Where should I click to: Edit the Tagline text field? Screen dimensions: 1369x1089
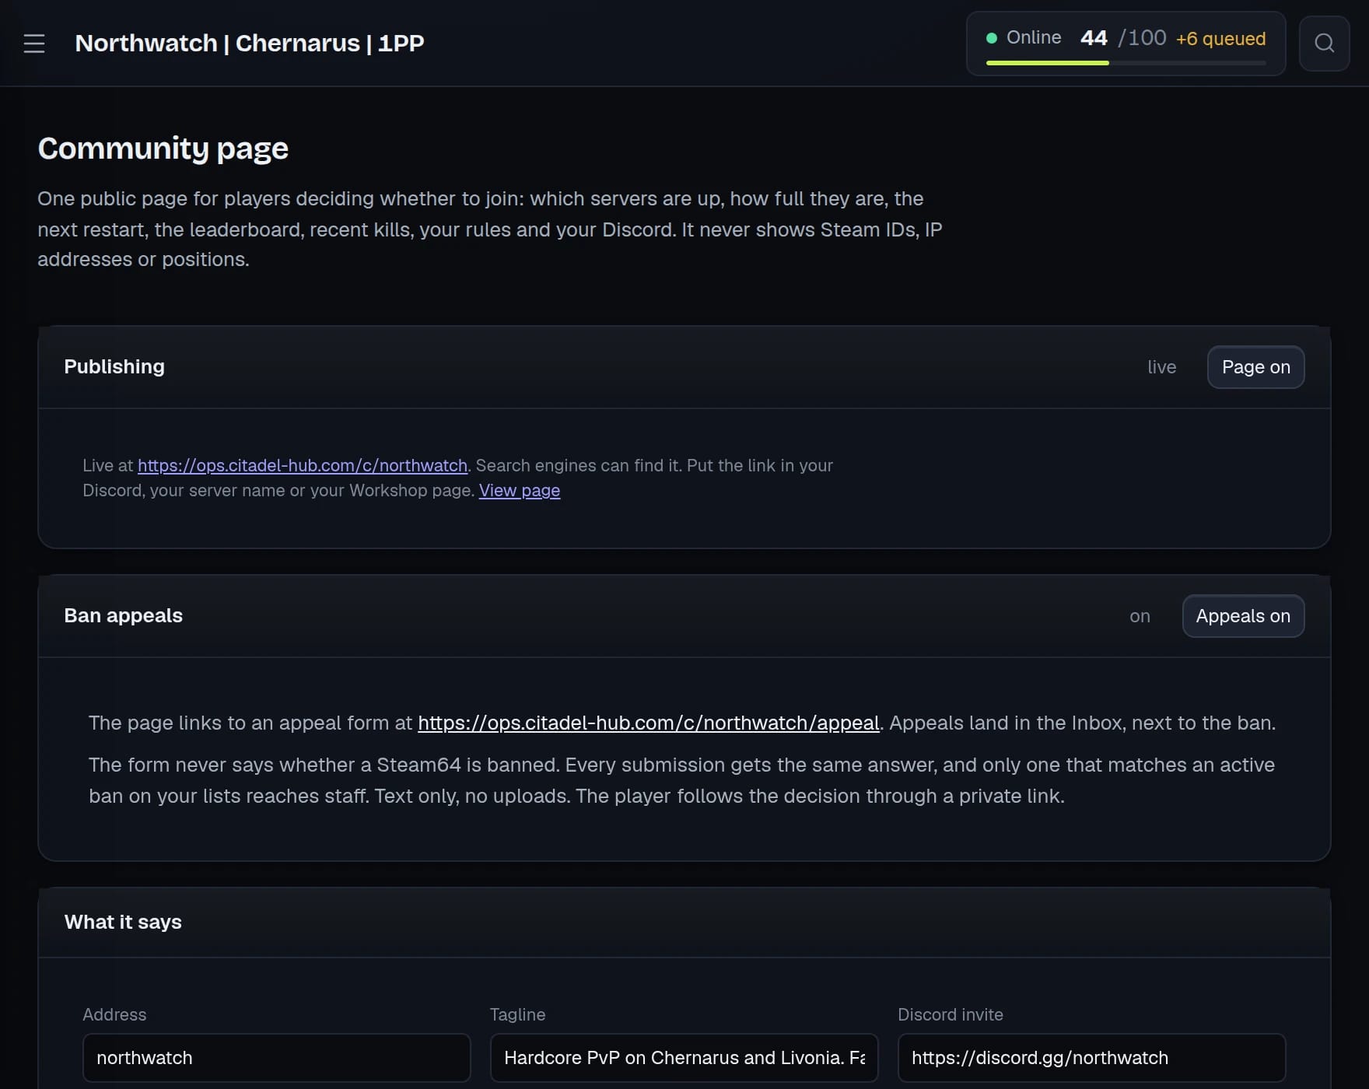[x=684, y=1058]
